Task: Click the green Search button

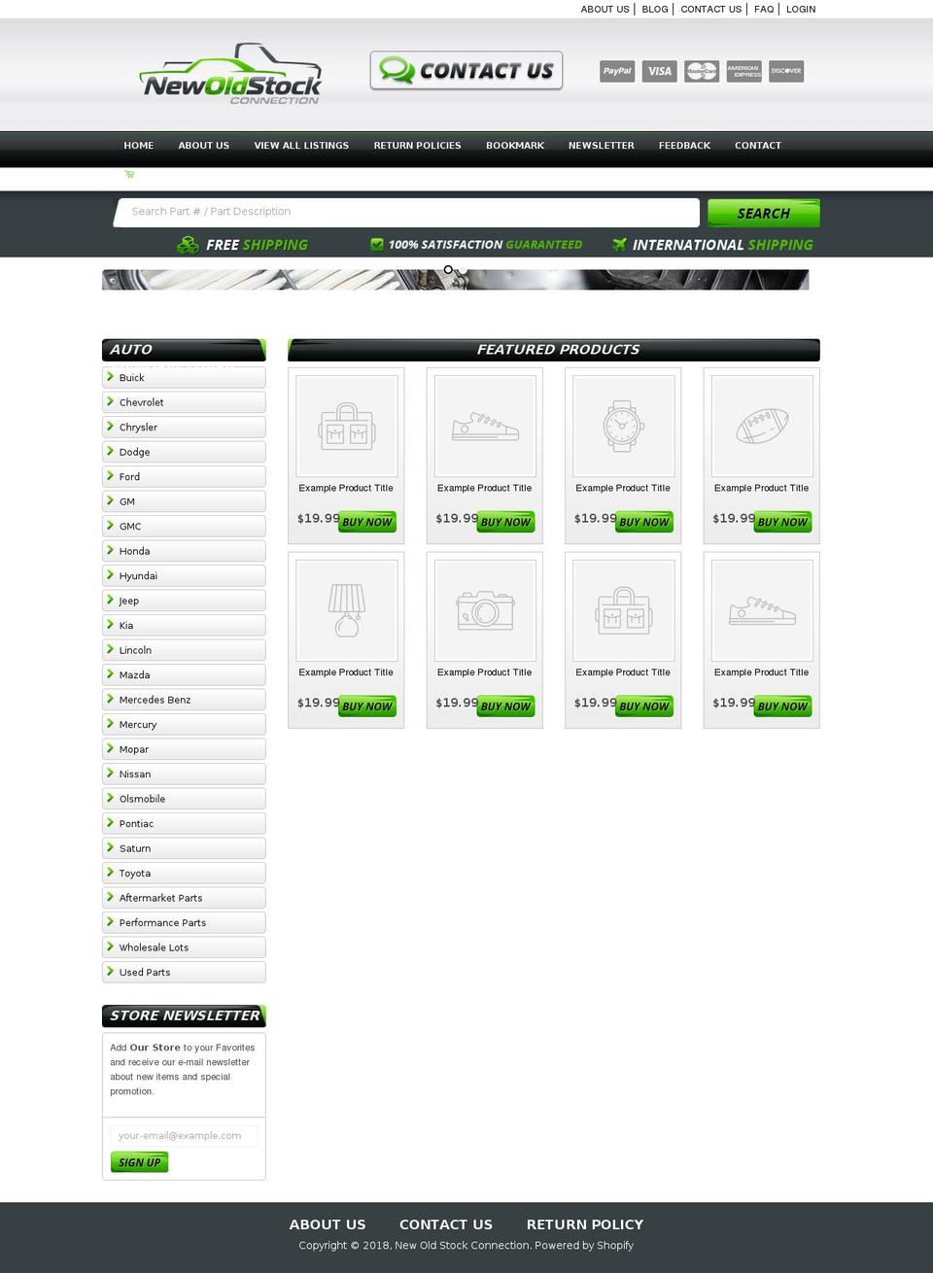Action: point(764,213)
